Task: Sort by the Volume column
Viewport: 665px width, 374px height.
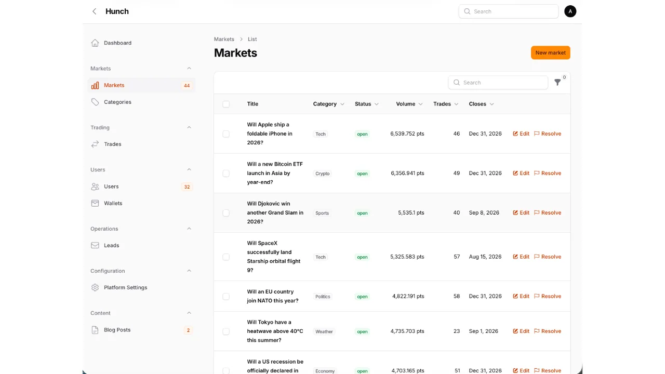Action: click(409, 104)
